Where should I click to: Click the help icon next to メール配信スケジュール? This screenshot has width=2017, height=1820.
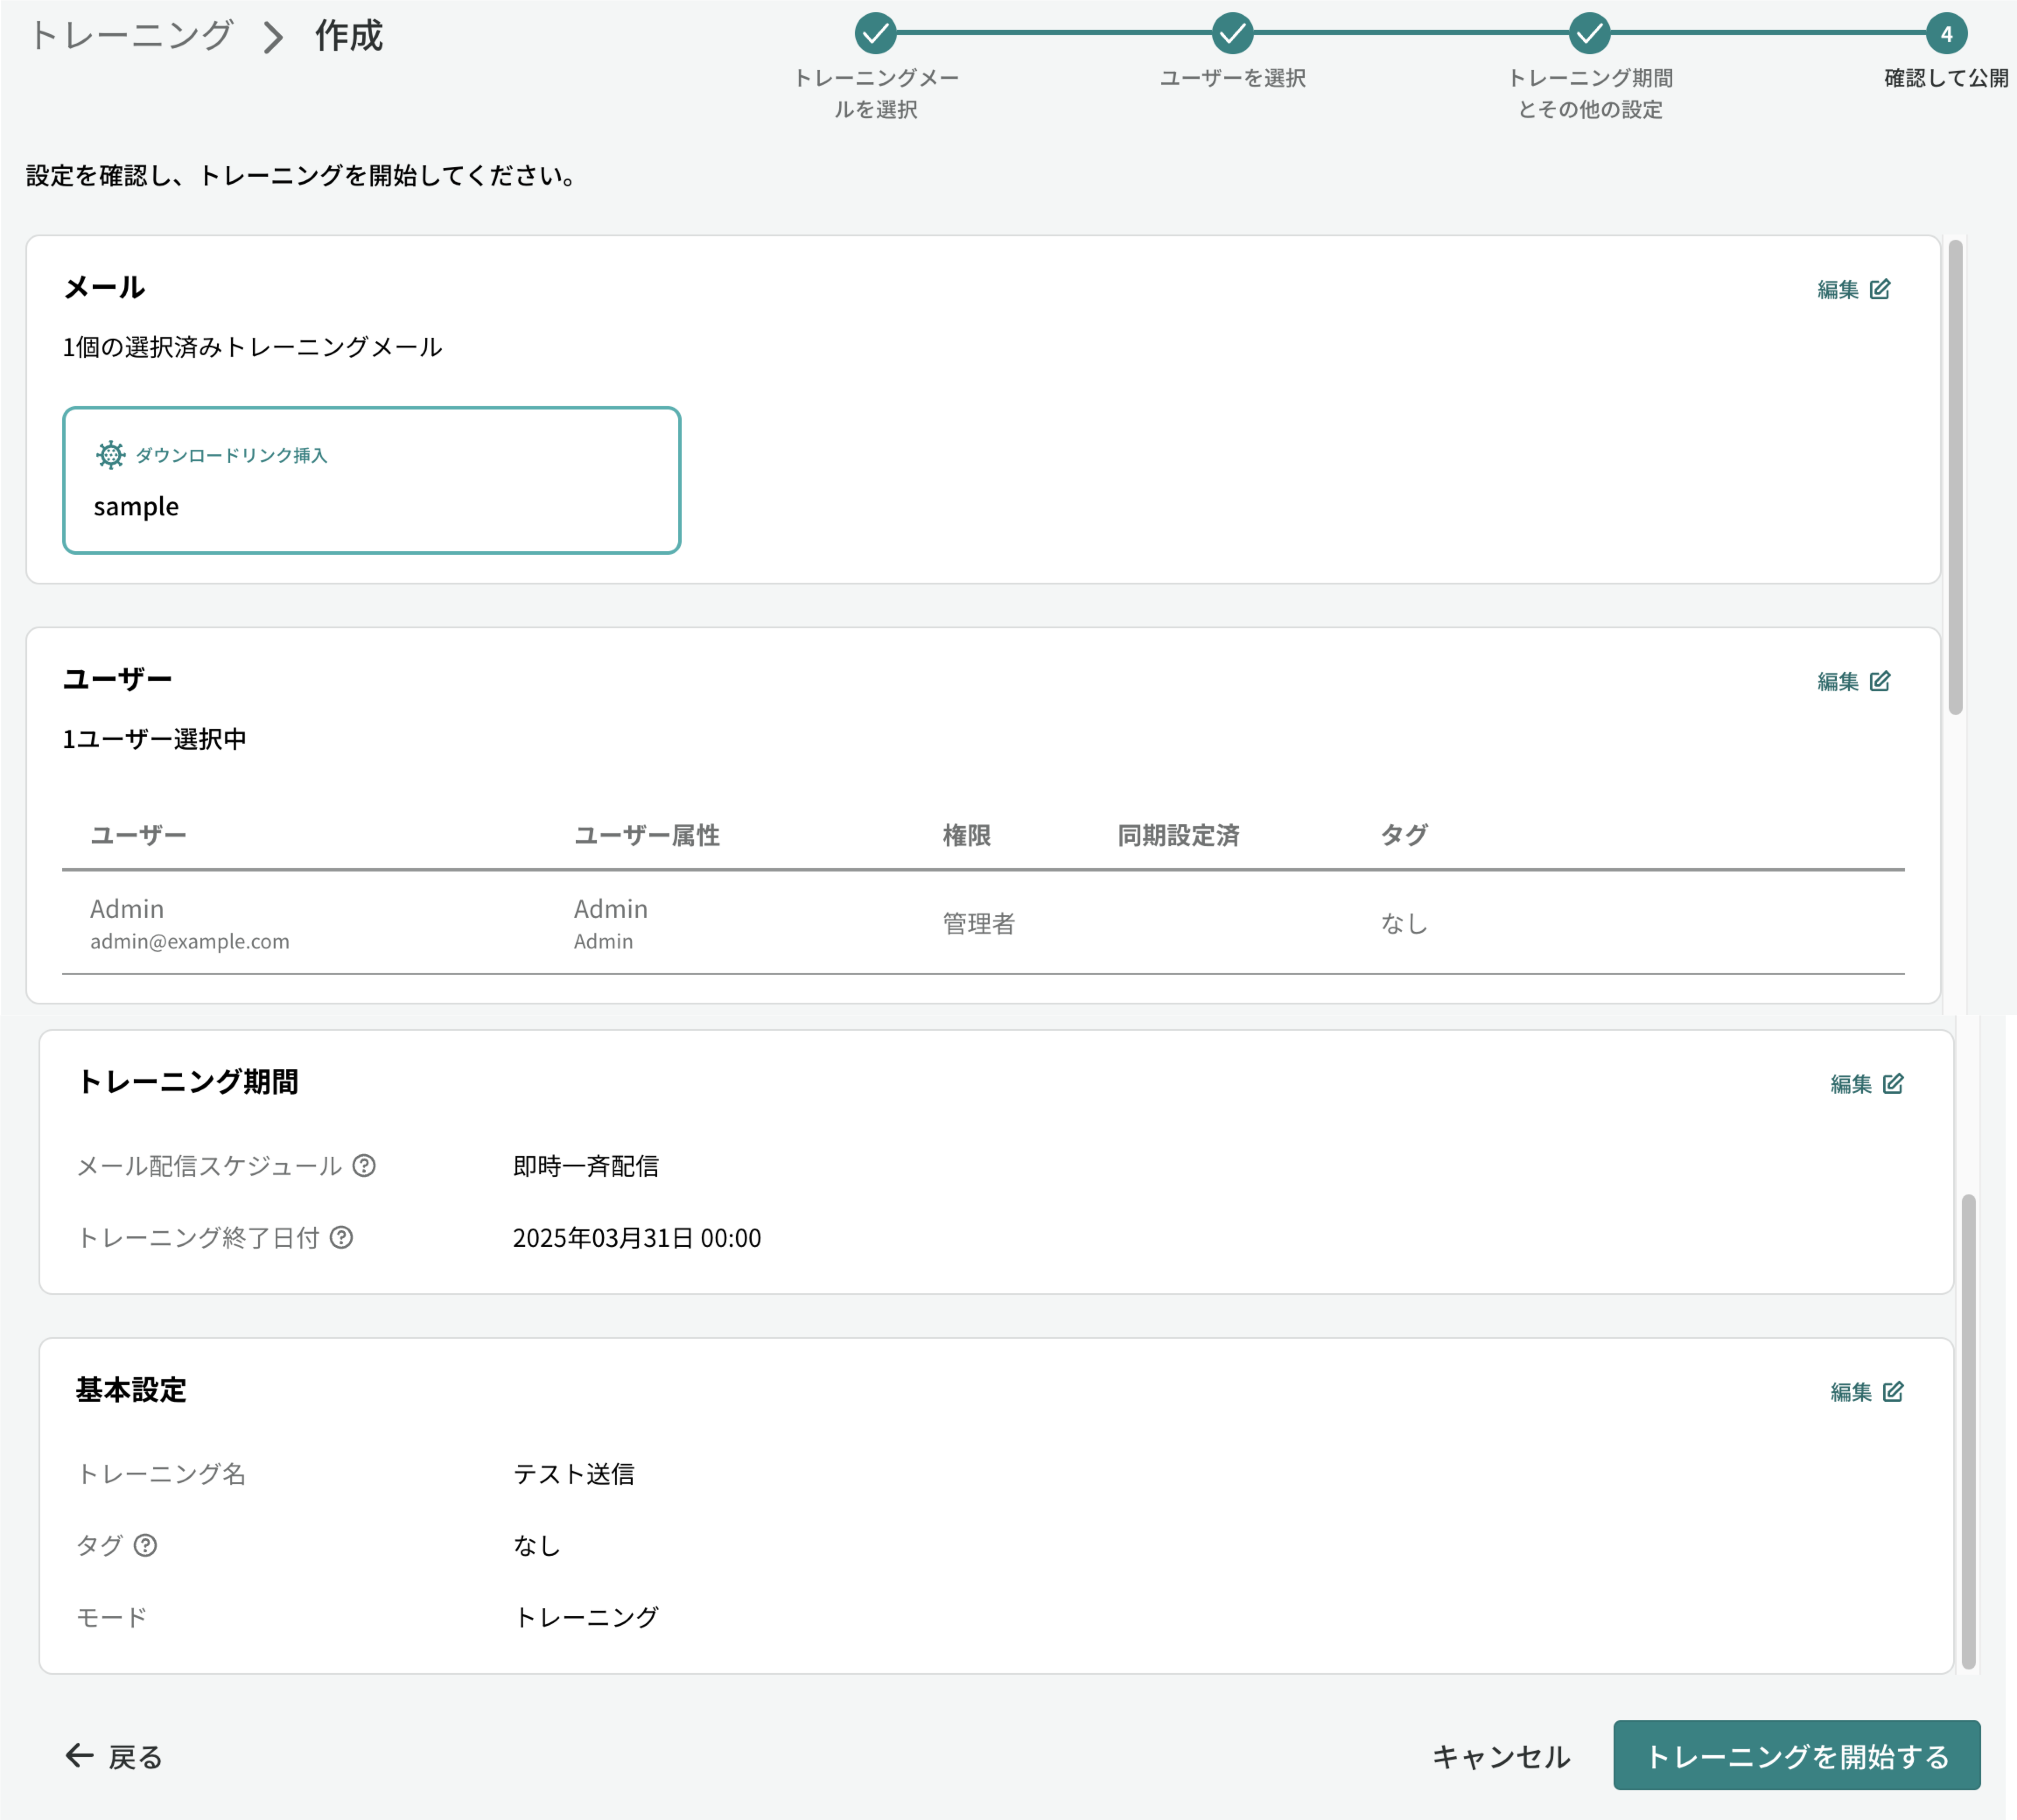(364, 1166)
